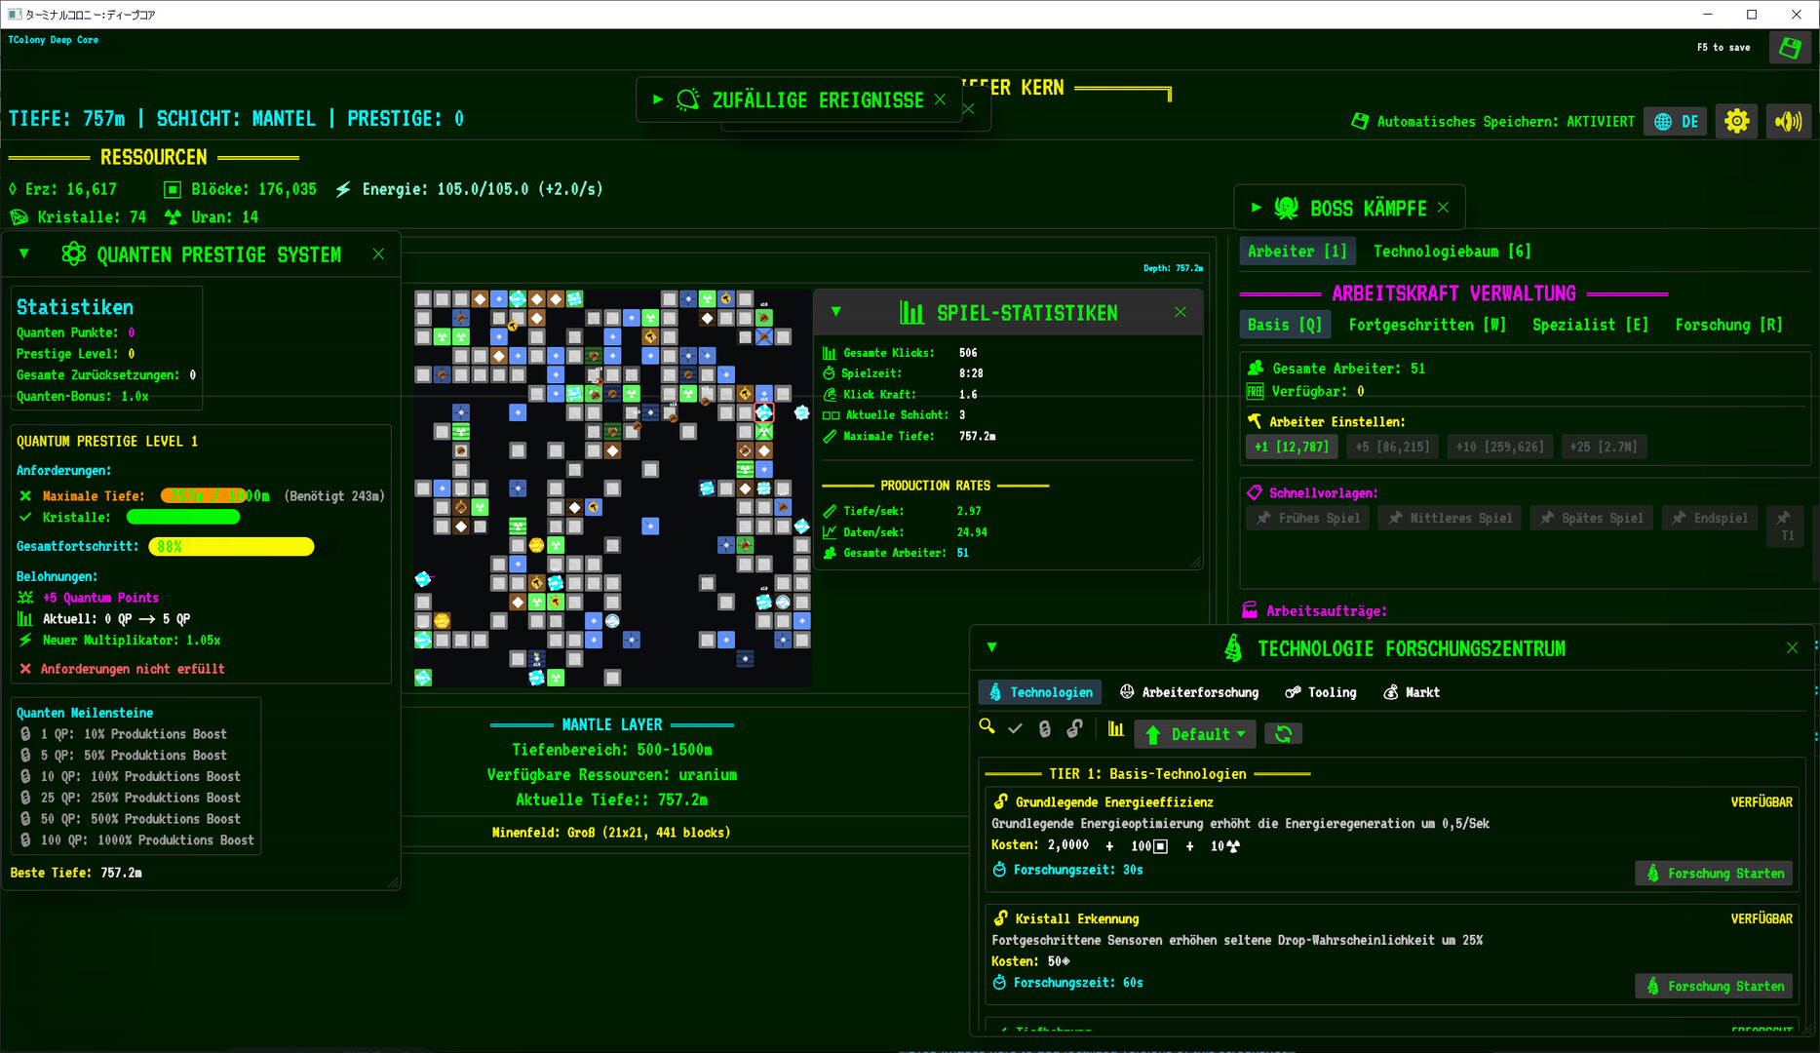Click the yellow bar chart icon in tech toolbar
1820x1053 pixels.
(x=1116, y=729)
